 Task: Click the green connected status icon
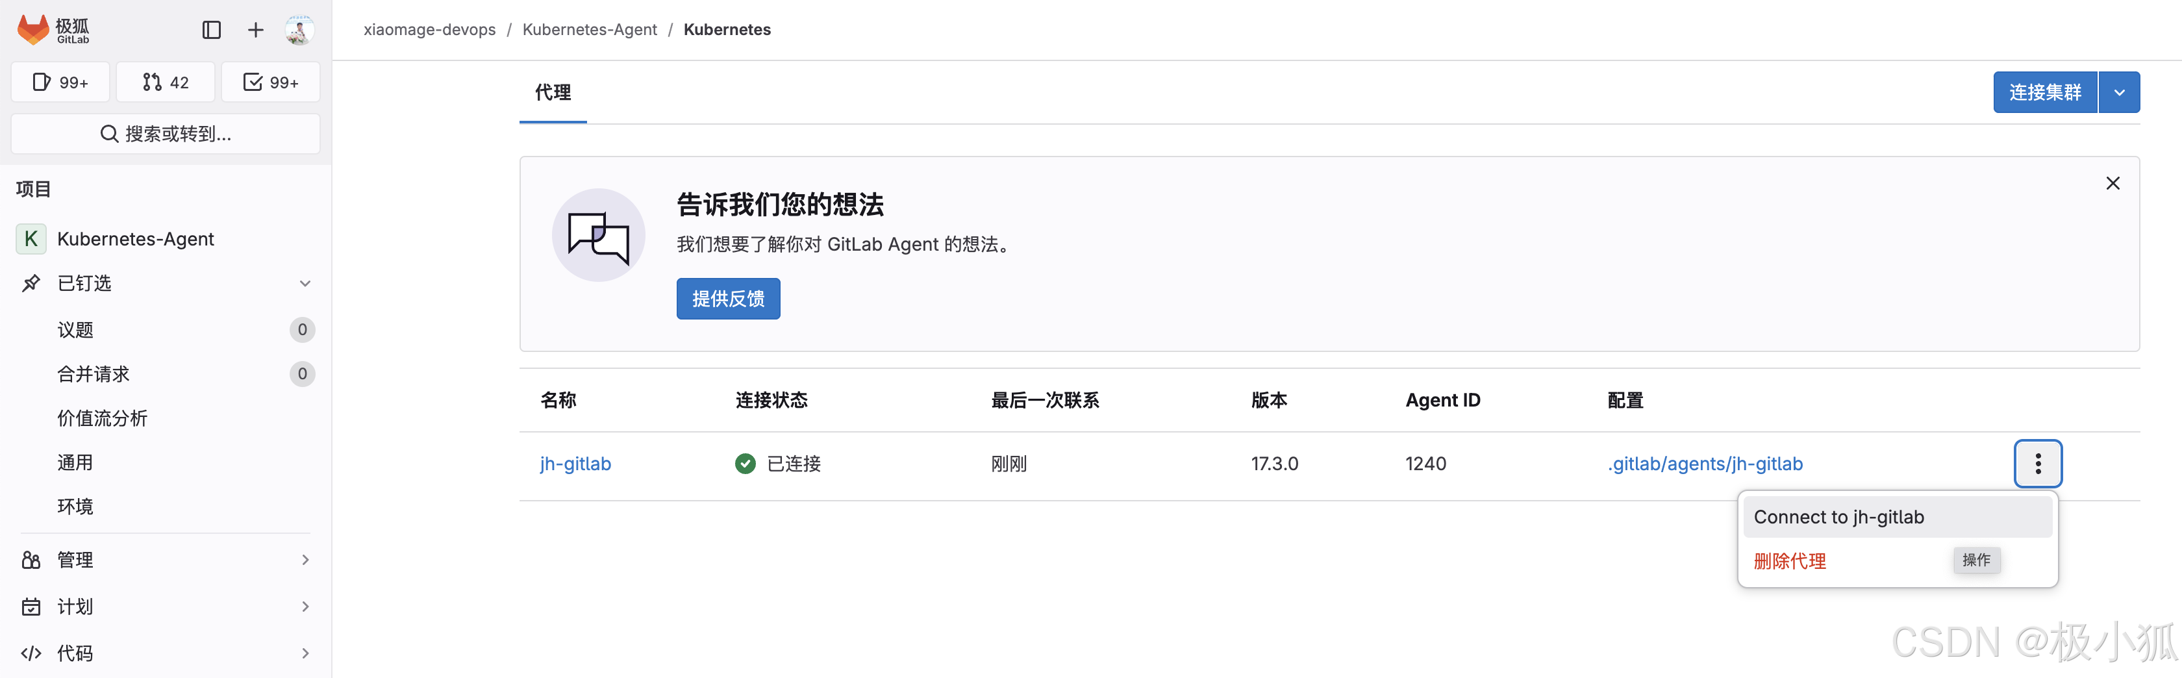tap(746, 464)
